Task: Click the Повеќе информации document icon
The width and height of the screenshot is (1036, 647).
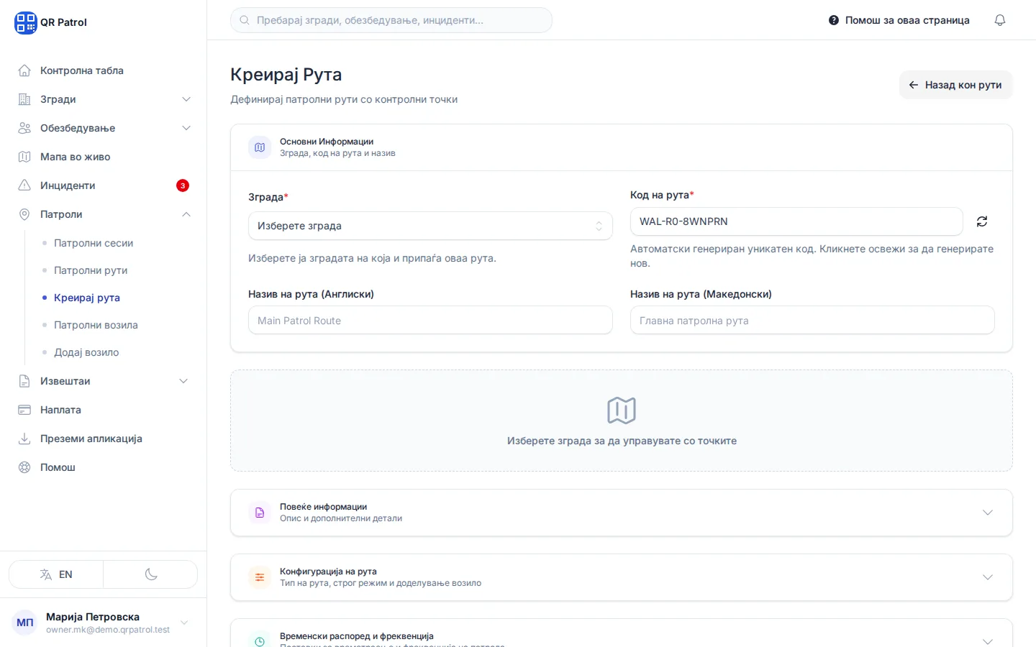Action: (x=260, y=513)
